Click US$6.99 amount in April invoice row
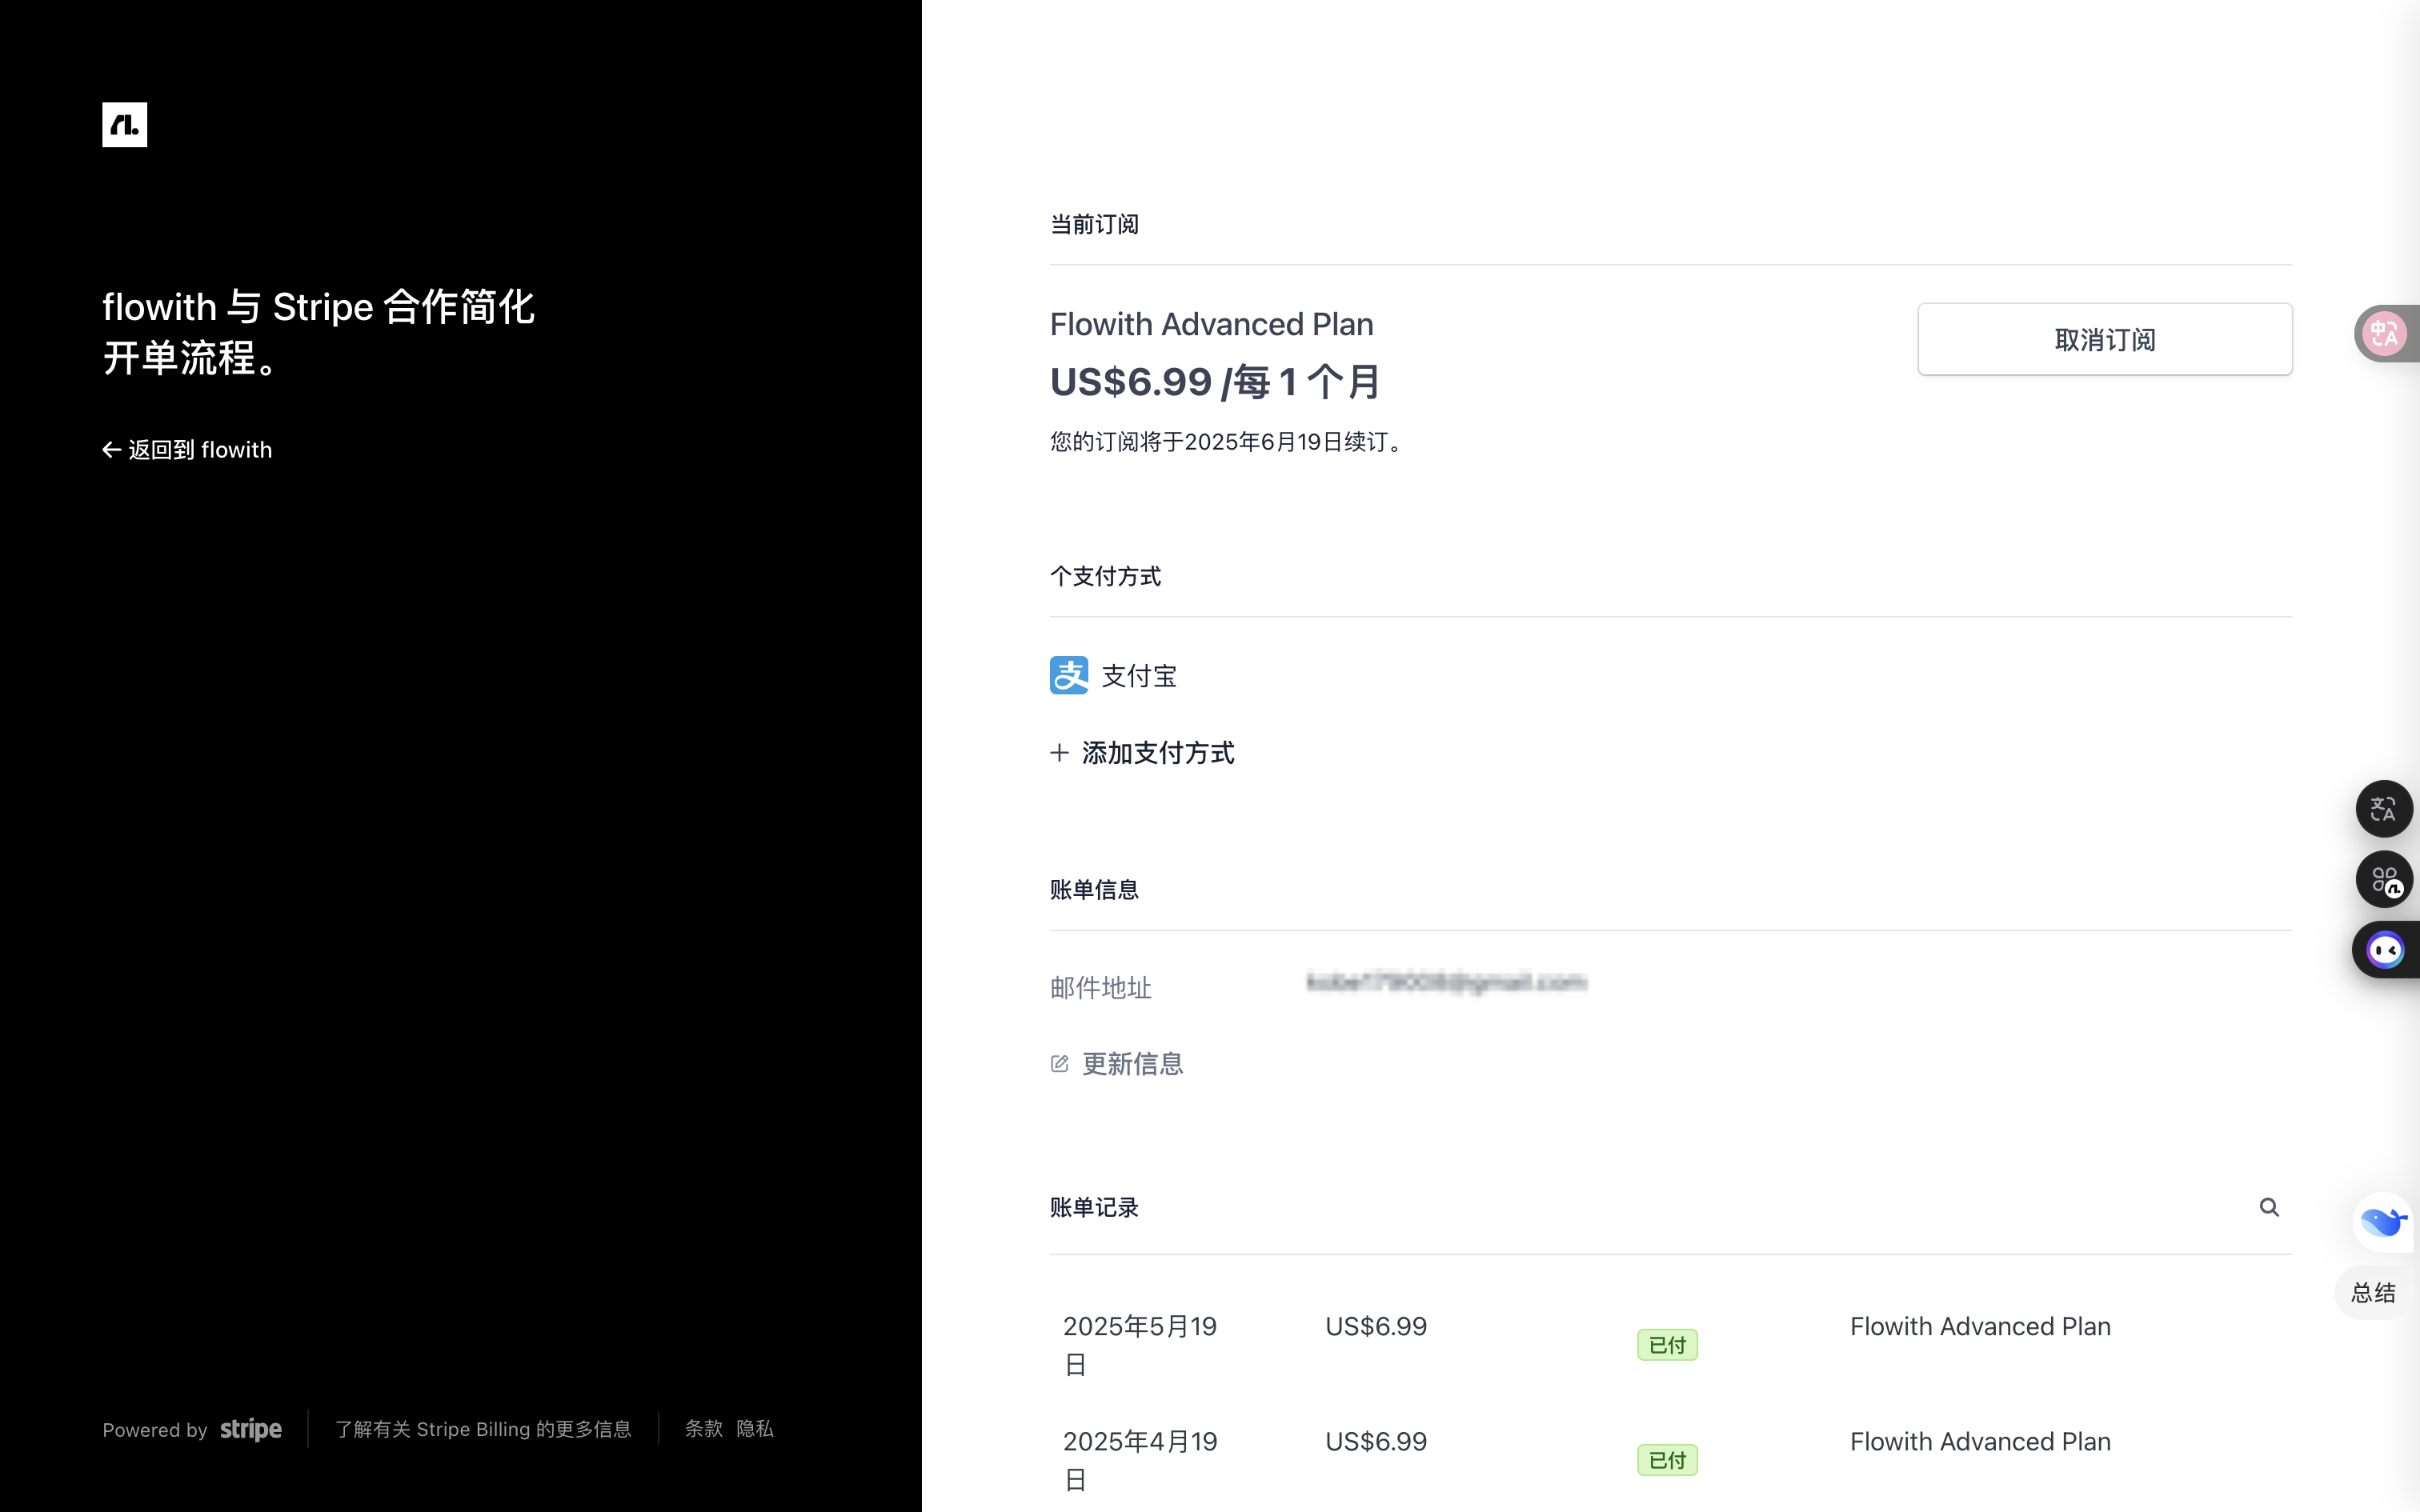Viewport: 2420px width, 1512px height. click(1376, 1441)
